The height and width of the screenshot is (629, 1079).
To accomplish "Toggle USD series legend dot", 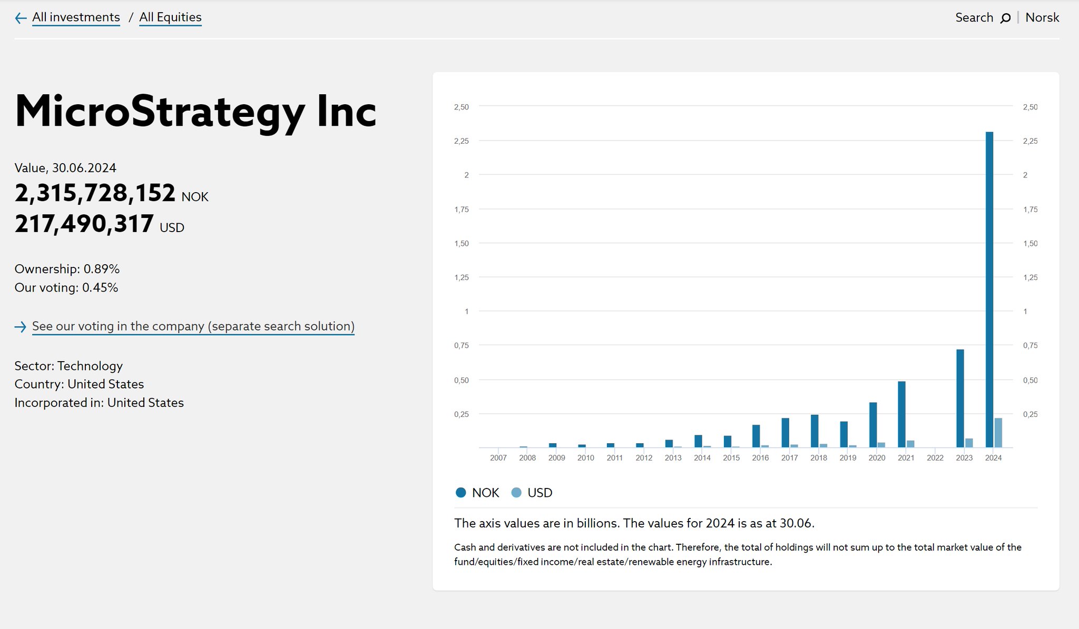I will [516, 493].
